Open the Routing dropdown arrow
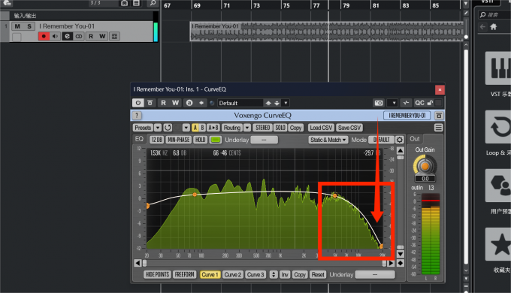 click(247, 128)
